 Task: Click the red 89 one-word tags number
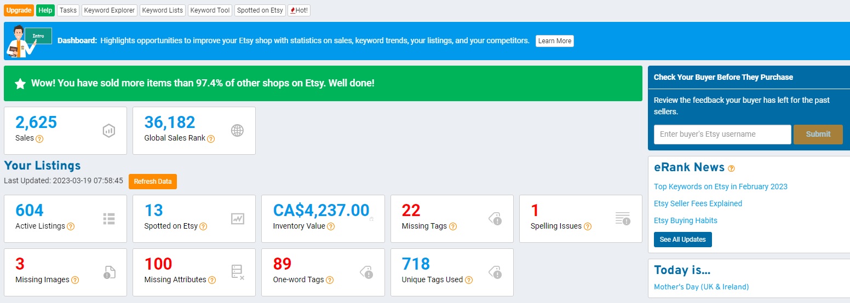pyautogui.click(x=283, y=264)
